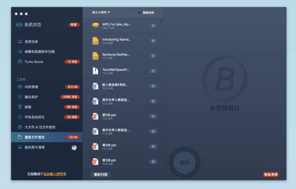
Task: Open 相似照片清理 via its photo icon
Action: click(20, 147)
